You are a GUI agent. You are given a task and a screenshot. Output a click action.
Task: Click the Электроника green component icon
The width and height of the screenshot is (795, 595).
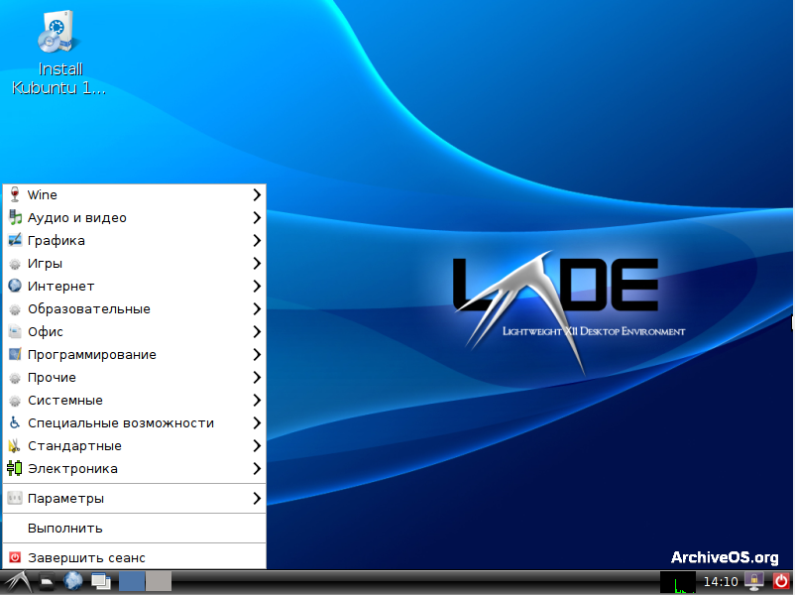click(x=15, y=468)
